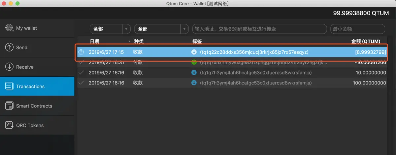
Task: Click the 种类 column header
Action: [139, 42]
